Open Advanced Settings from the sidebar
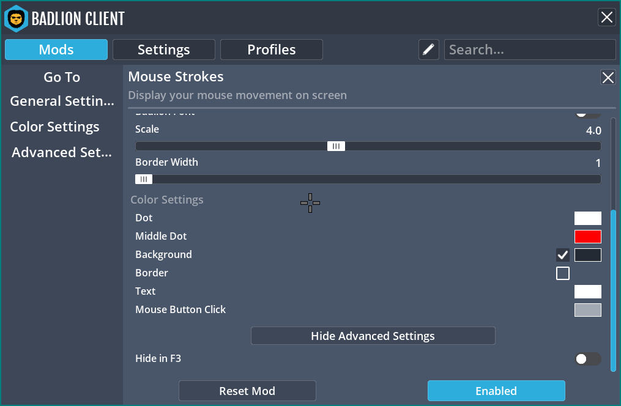This screenshot has width=621, height=406. [x=61, y=152]
